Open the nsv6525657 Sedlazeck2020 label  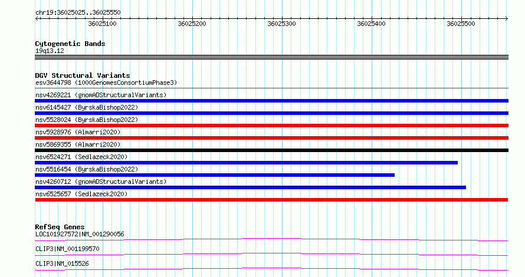pos(81,194)
